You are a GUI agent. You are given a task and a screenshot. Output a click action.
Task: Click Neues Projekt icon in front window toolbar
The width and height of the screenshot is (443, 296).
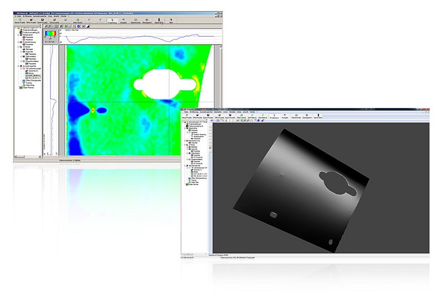coord(187,115)
